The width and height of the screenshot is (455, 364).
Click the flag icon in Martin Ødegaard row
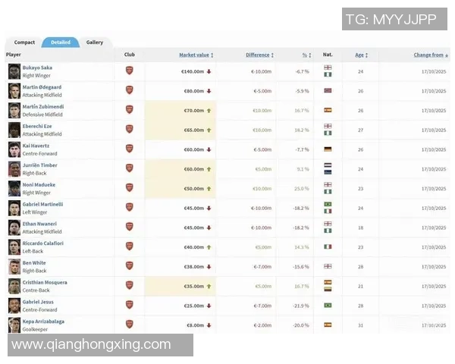click(328, 91)
